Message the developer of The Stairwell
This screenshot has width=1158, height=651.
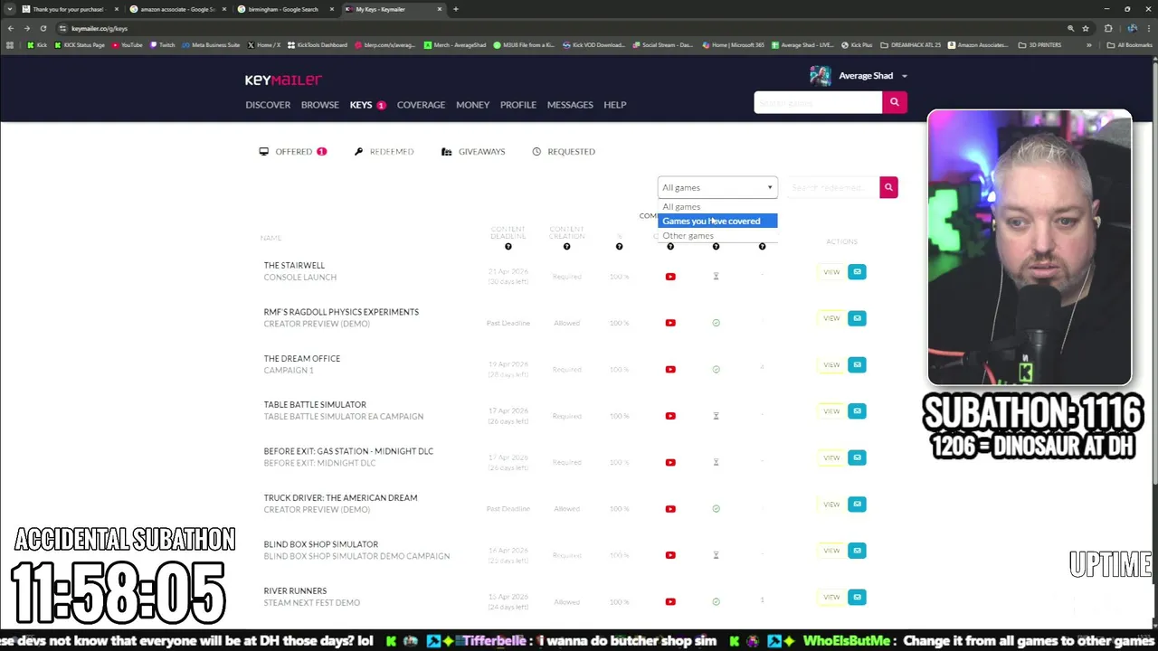pos(857,271)
